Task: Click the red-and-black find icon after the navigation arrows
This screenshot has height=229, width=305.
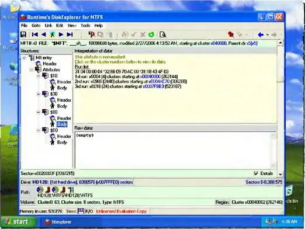Action: coord(92,34)
